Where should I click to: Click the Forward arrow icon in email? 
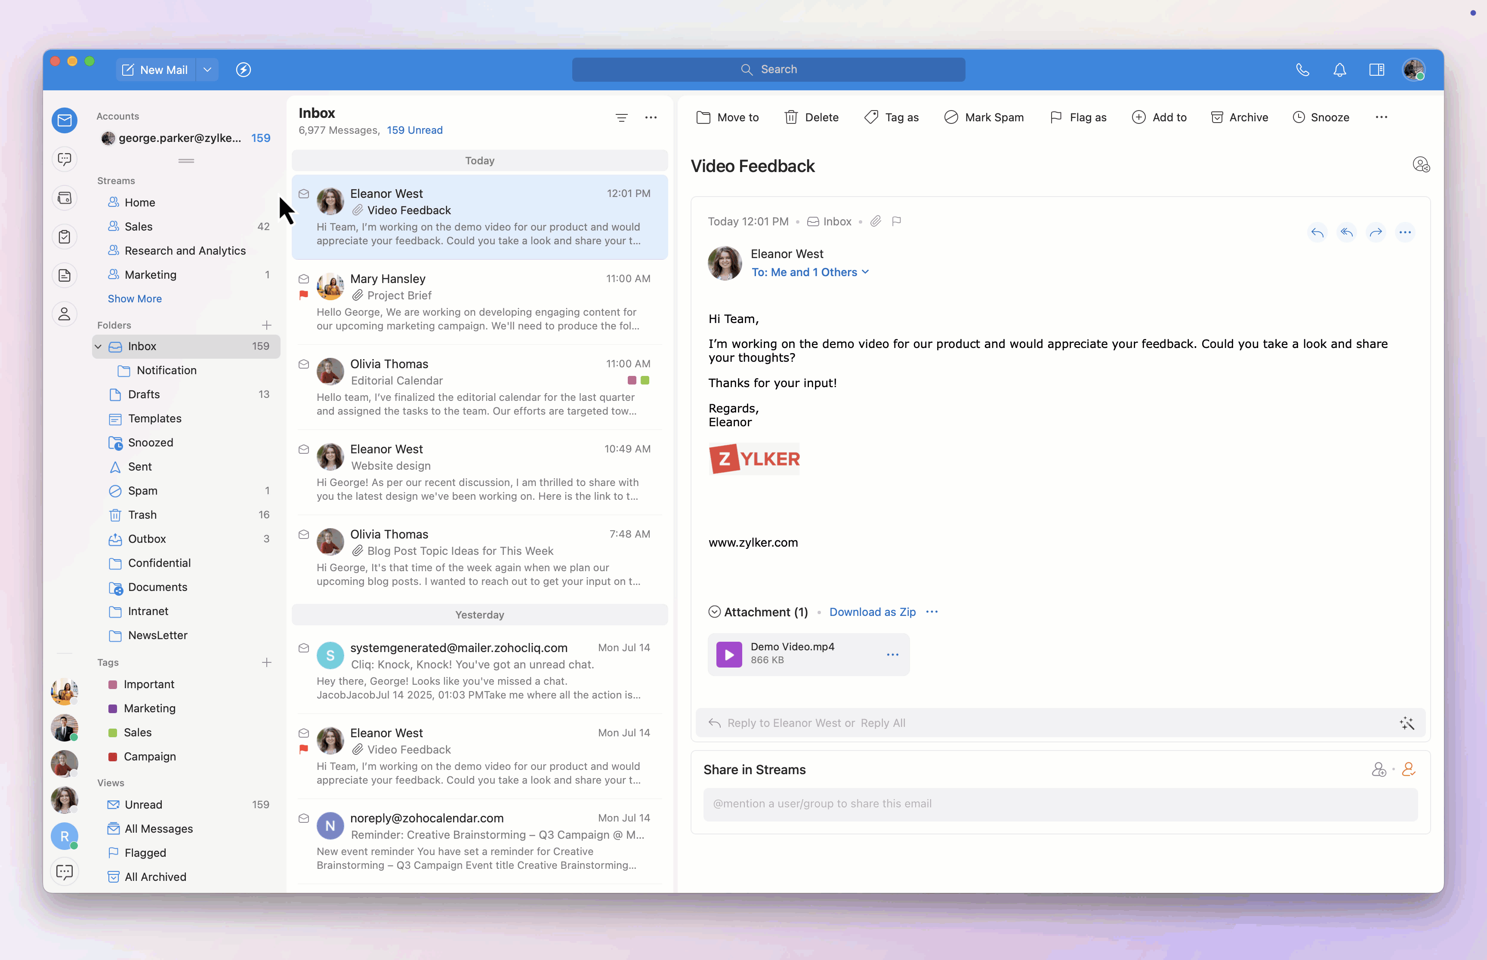1376,233
